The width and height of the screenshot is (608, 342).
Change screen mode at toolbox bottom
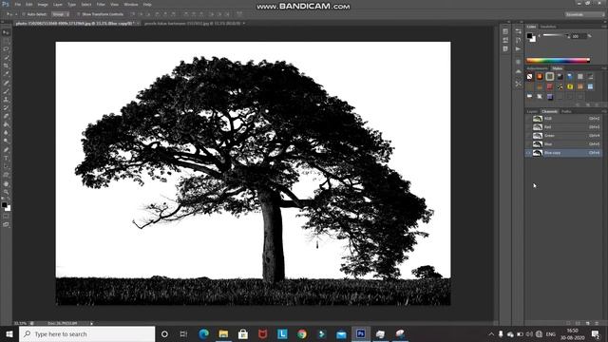tap(6, 224)
